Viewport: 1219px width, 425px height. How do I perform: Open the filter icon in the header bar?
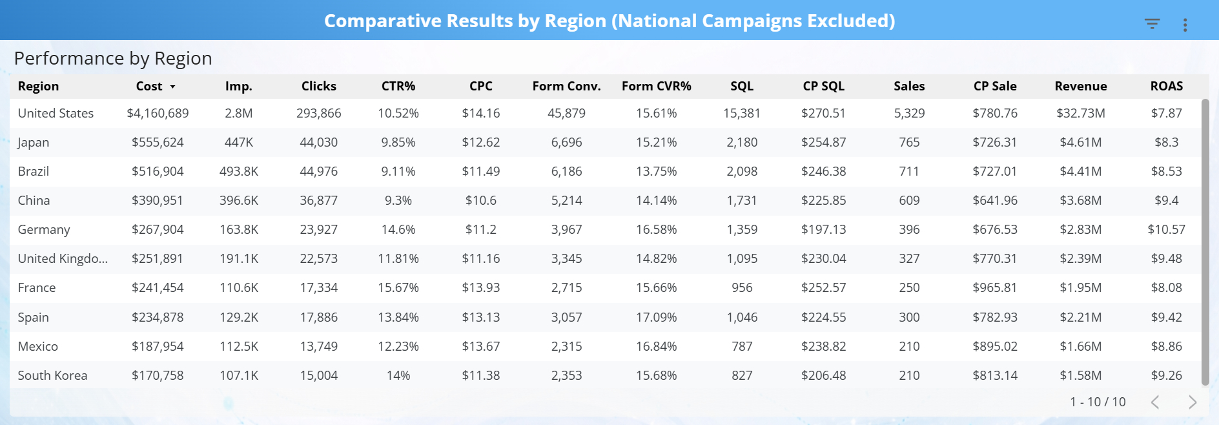[1152, 23]
